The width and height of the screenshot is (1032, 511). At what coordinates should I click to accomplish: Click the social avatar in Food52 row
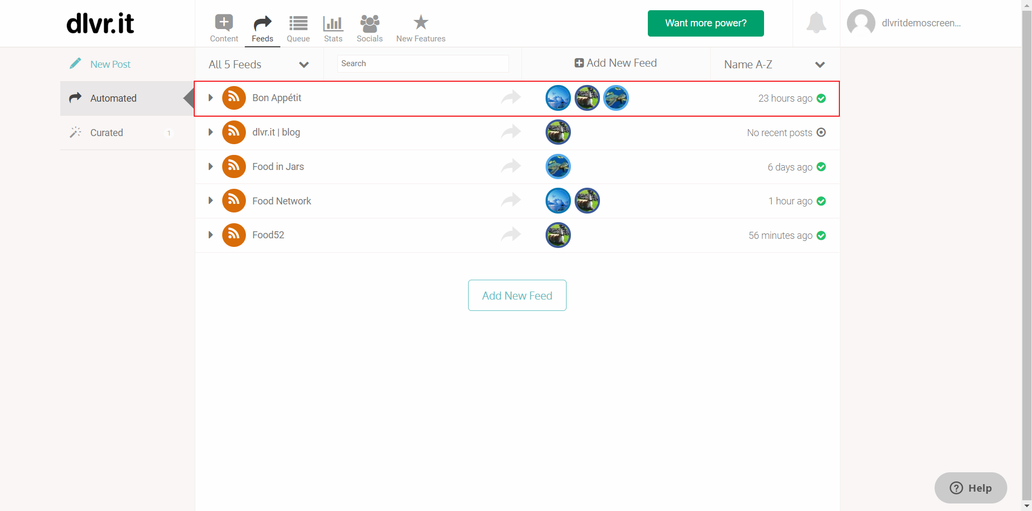click(558, 235)
